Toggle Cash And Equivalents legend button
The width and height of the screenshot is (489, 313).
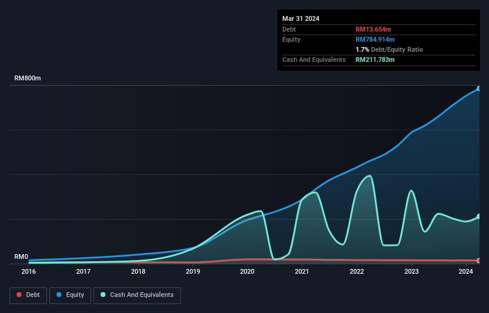point(137,295)
